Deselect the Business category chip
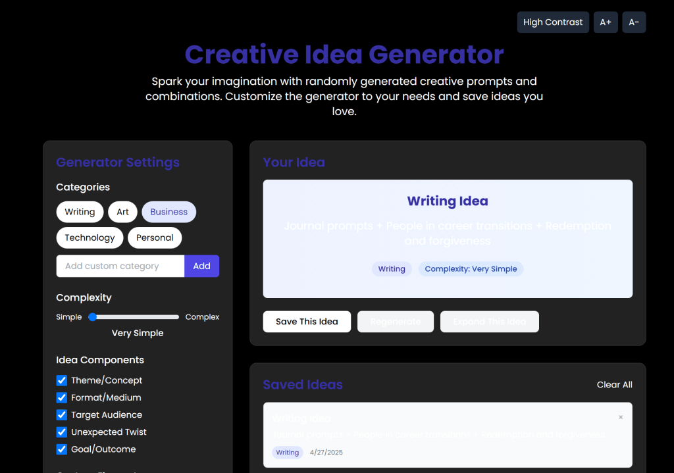The height and width of the screenshot is (473, 674). [x=168, y=212]
